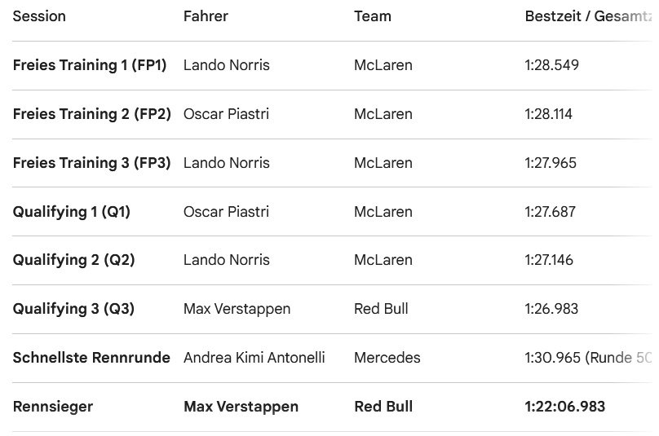Click the Qualifying 1 (Q1) row label
Image resolution: width=659 pixels, height=436 pixels.
point(72,212)
